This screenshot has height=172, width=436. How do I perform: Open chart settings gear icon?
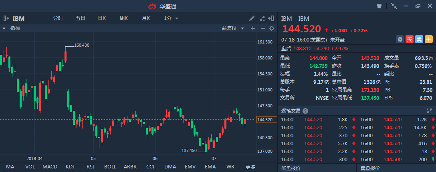tap(271, 28)
